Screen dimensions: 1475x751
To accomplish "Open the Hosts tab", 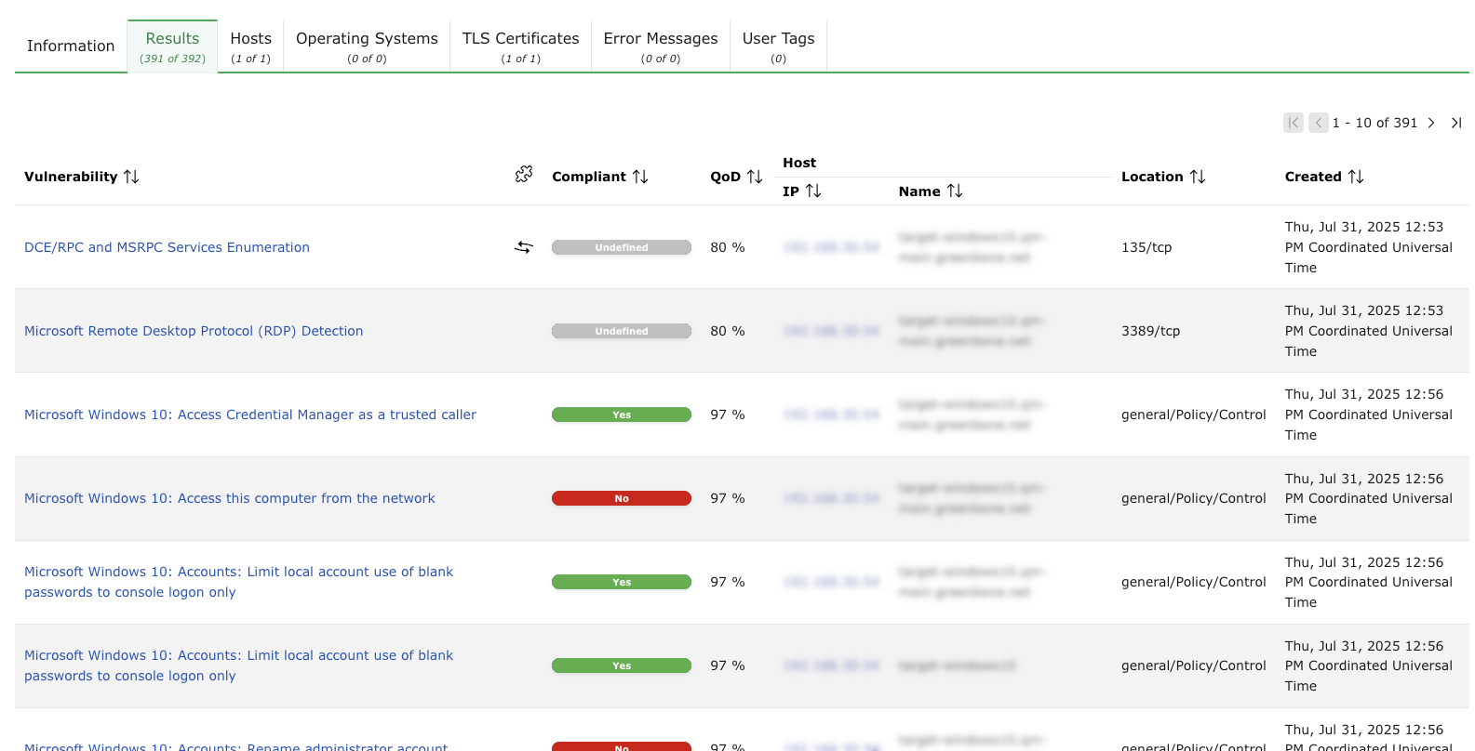I will 250,46.
